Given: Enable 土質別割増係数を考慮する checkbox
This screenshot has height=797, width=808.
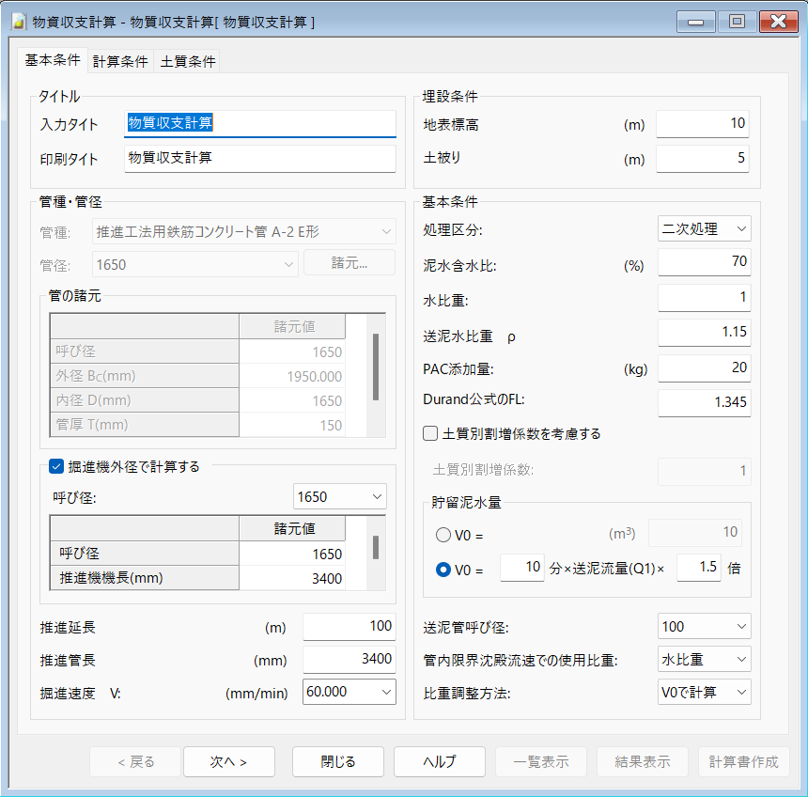Looking at the screenshot, I should point(431,434).
